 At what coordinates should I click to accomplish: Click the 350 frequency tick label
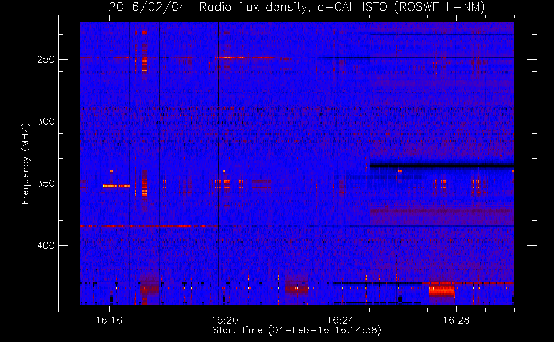[x=46, y=183]
